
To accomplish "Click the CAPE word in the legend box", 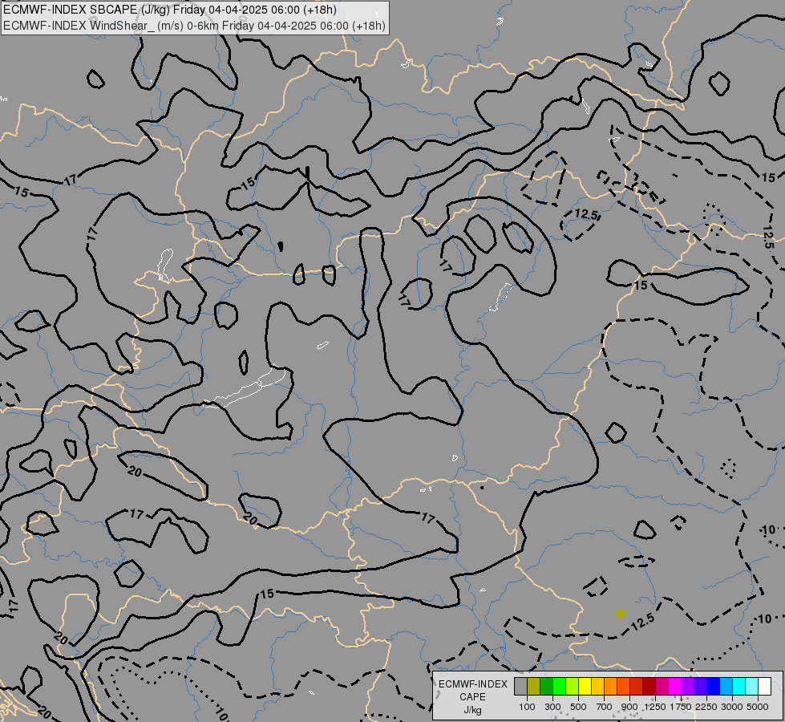I will [x=472, y=697].
